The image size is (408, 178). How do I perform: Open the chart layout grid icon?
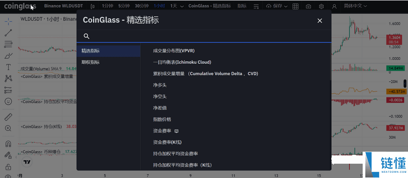295,6
